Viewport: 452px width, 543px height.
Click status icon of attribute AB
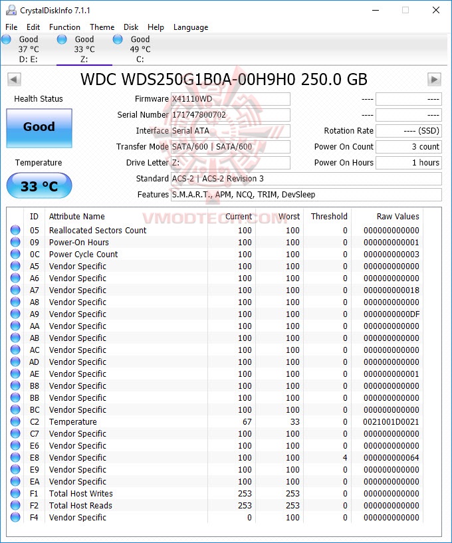pyautogui.click(x=15, y=337)
